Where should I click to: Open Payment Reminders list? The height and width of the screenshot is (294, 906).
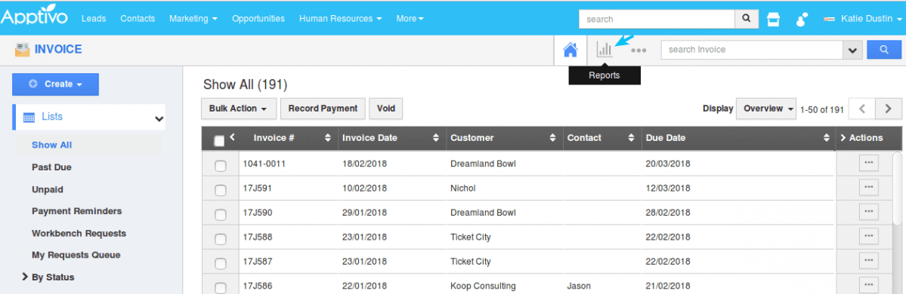(x=77, y=211)
